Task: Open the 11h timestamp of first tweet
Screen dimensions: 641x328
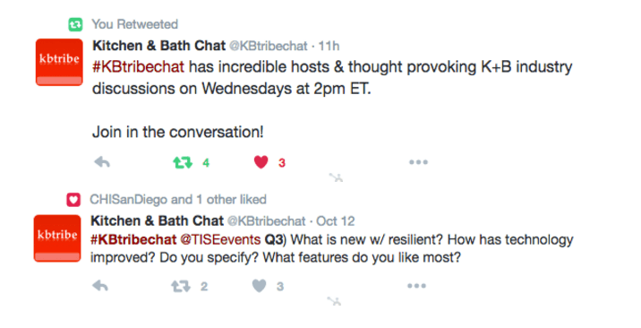Action: point(329,46)
